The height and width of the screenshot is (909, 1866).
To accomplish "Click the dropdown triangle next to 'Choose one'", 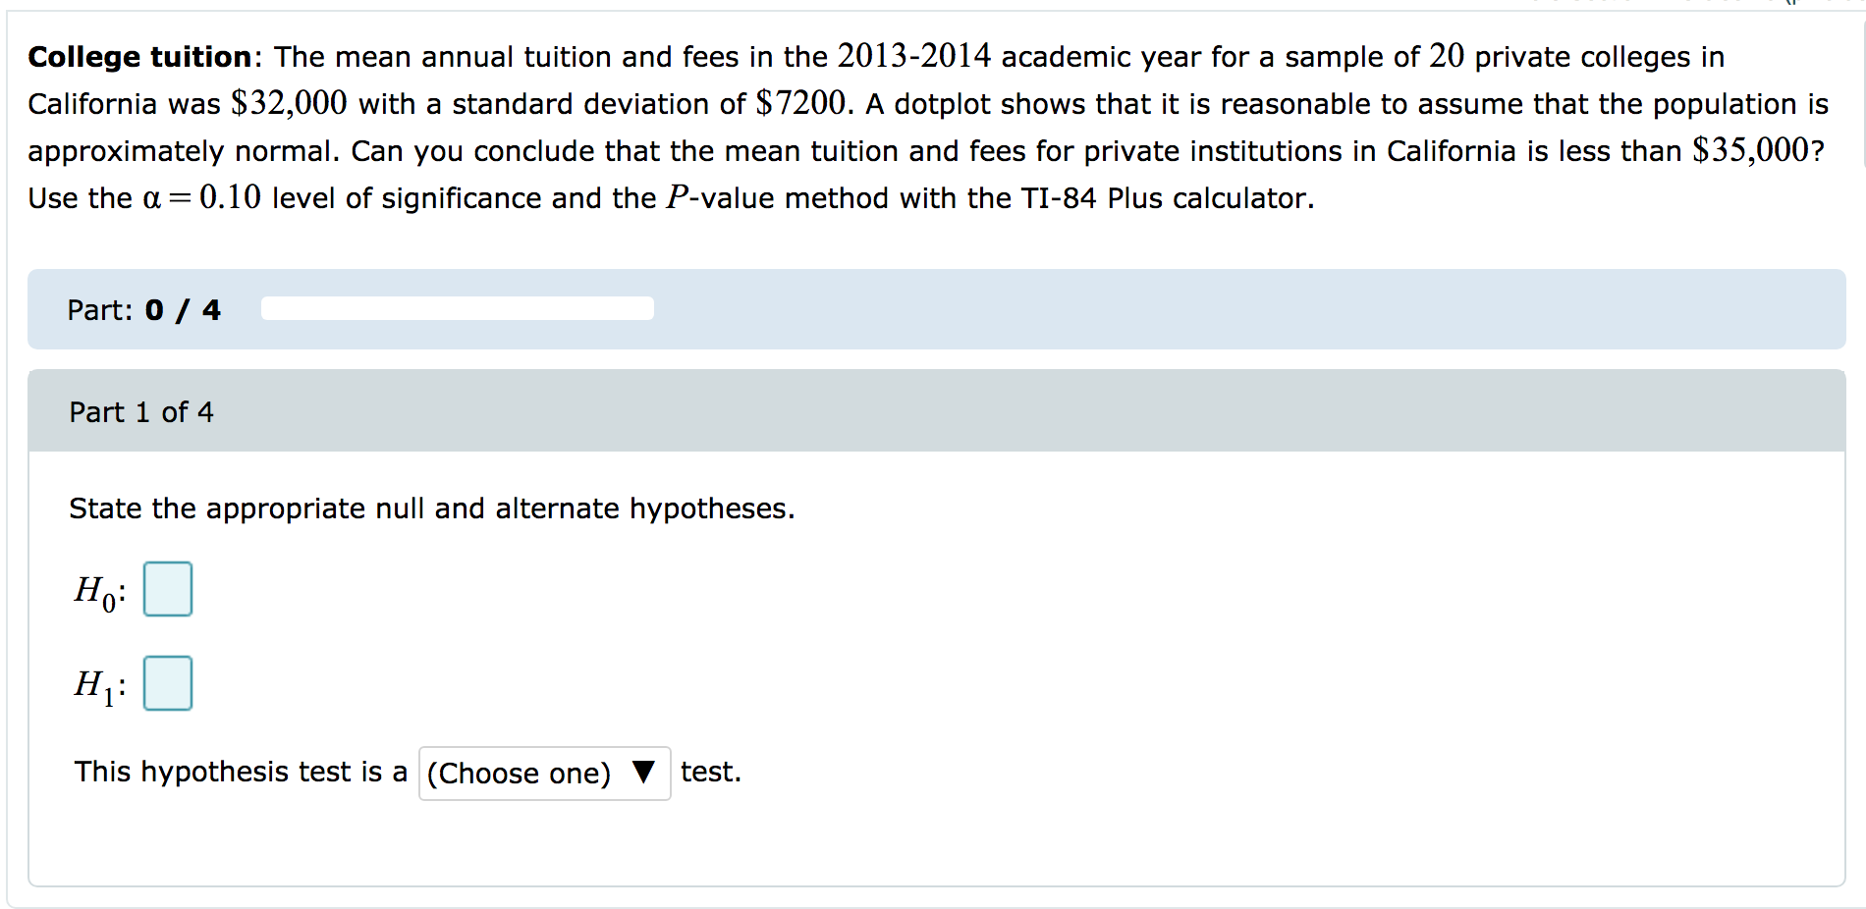I will [642, 774].
